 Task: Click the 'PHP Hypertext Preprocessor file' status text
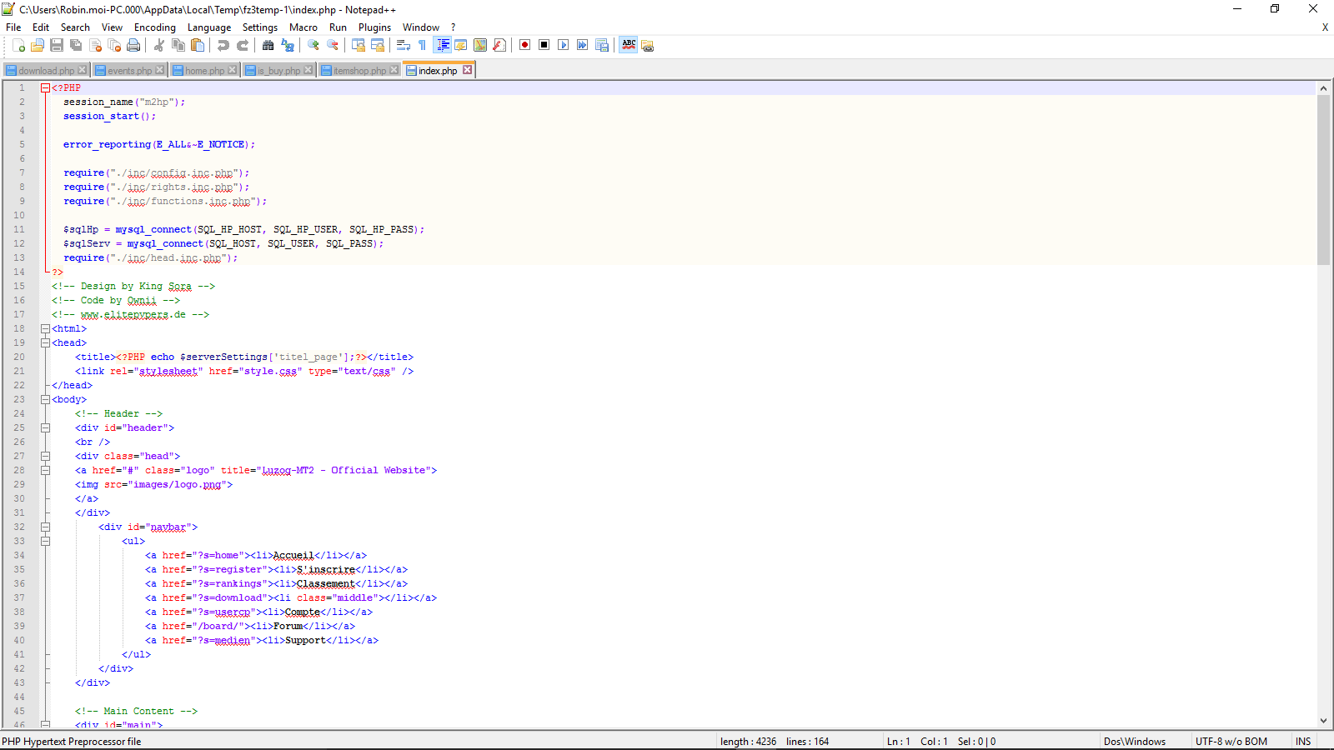72,741
